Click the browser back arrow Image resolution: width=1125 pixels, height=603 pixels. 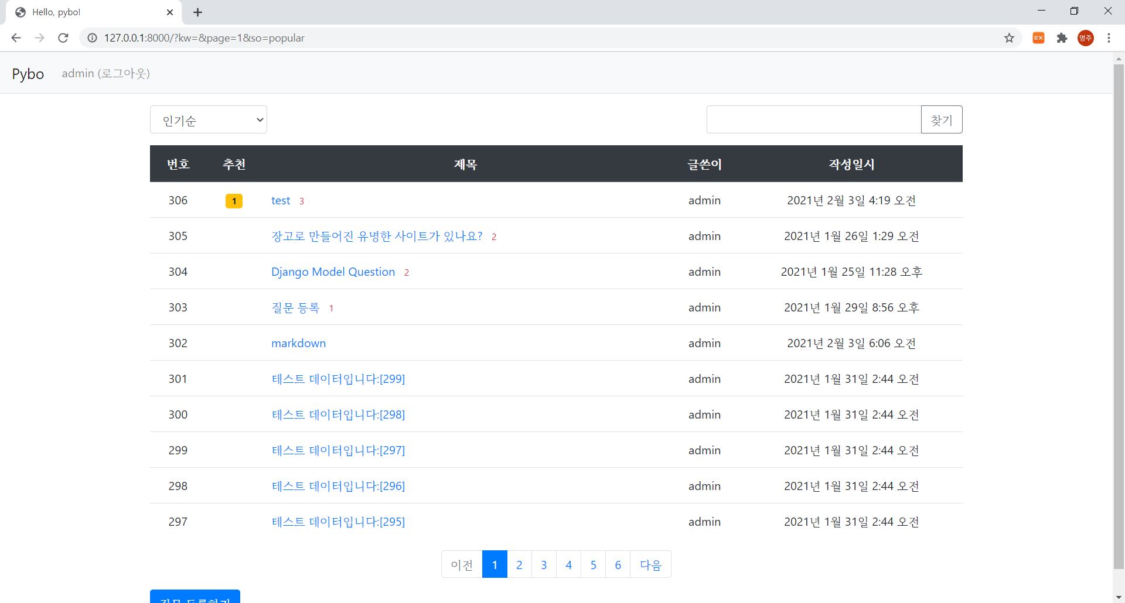(16, 37)
